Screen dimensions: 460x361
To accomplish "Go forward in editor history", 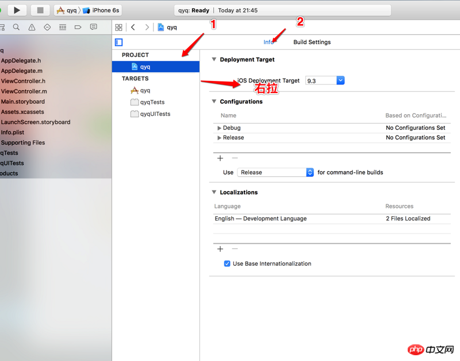I will point(147,27).
